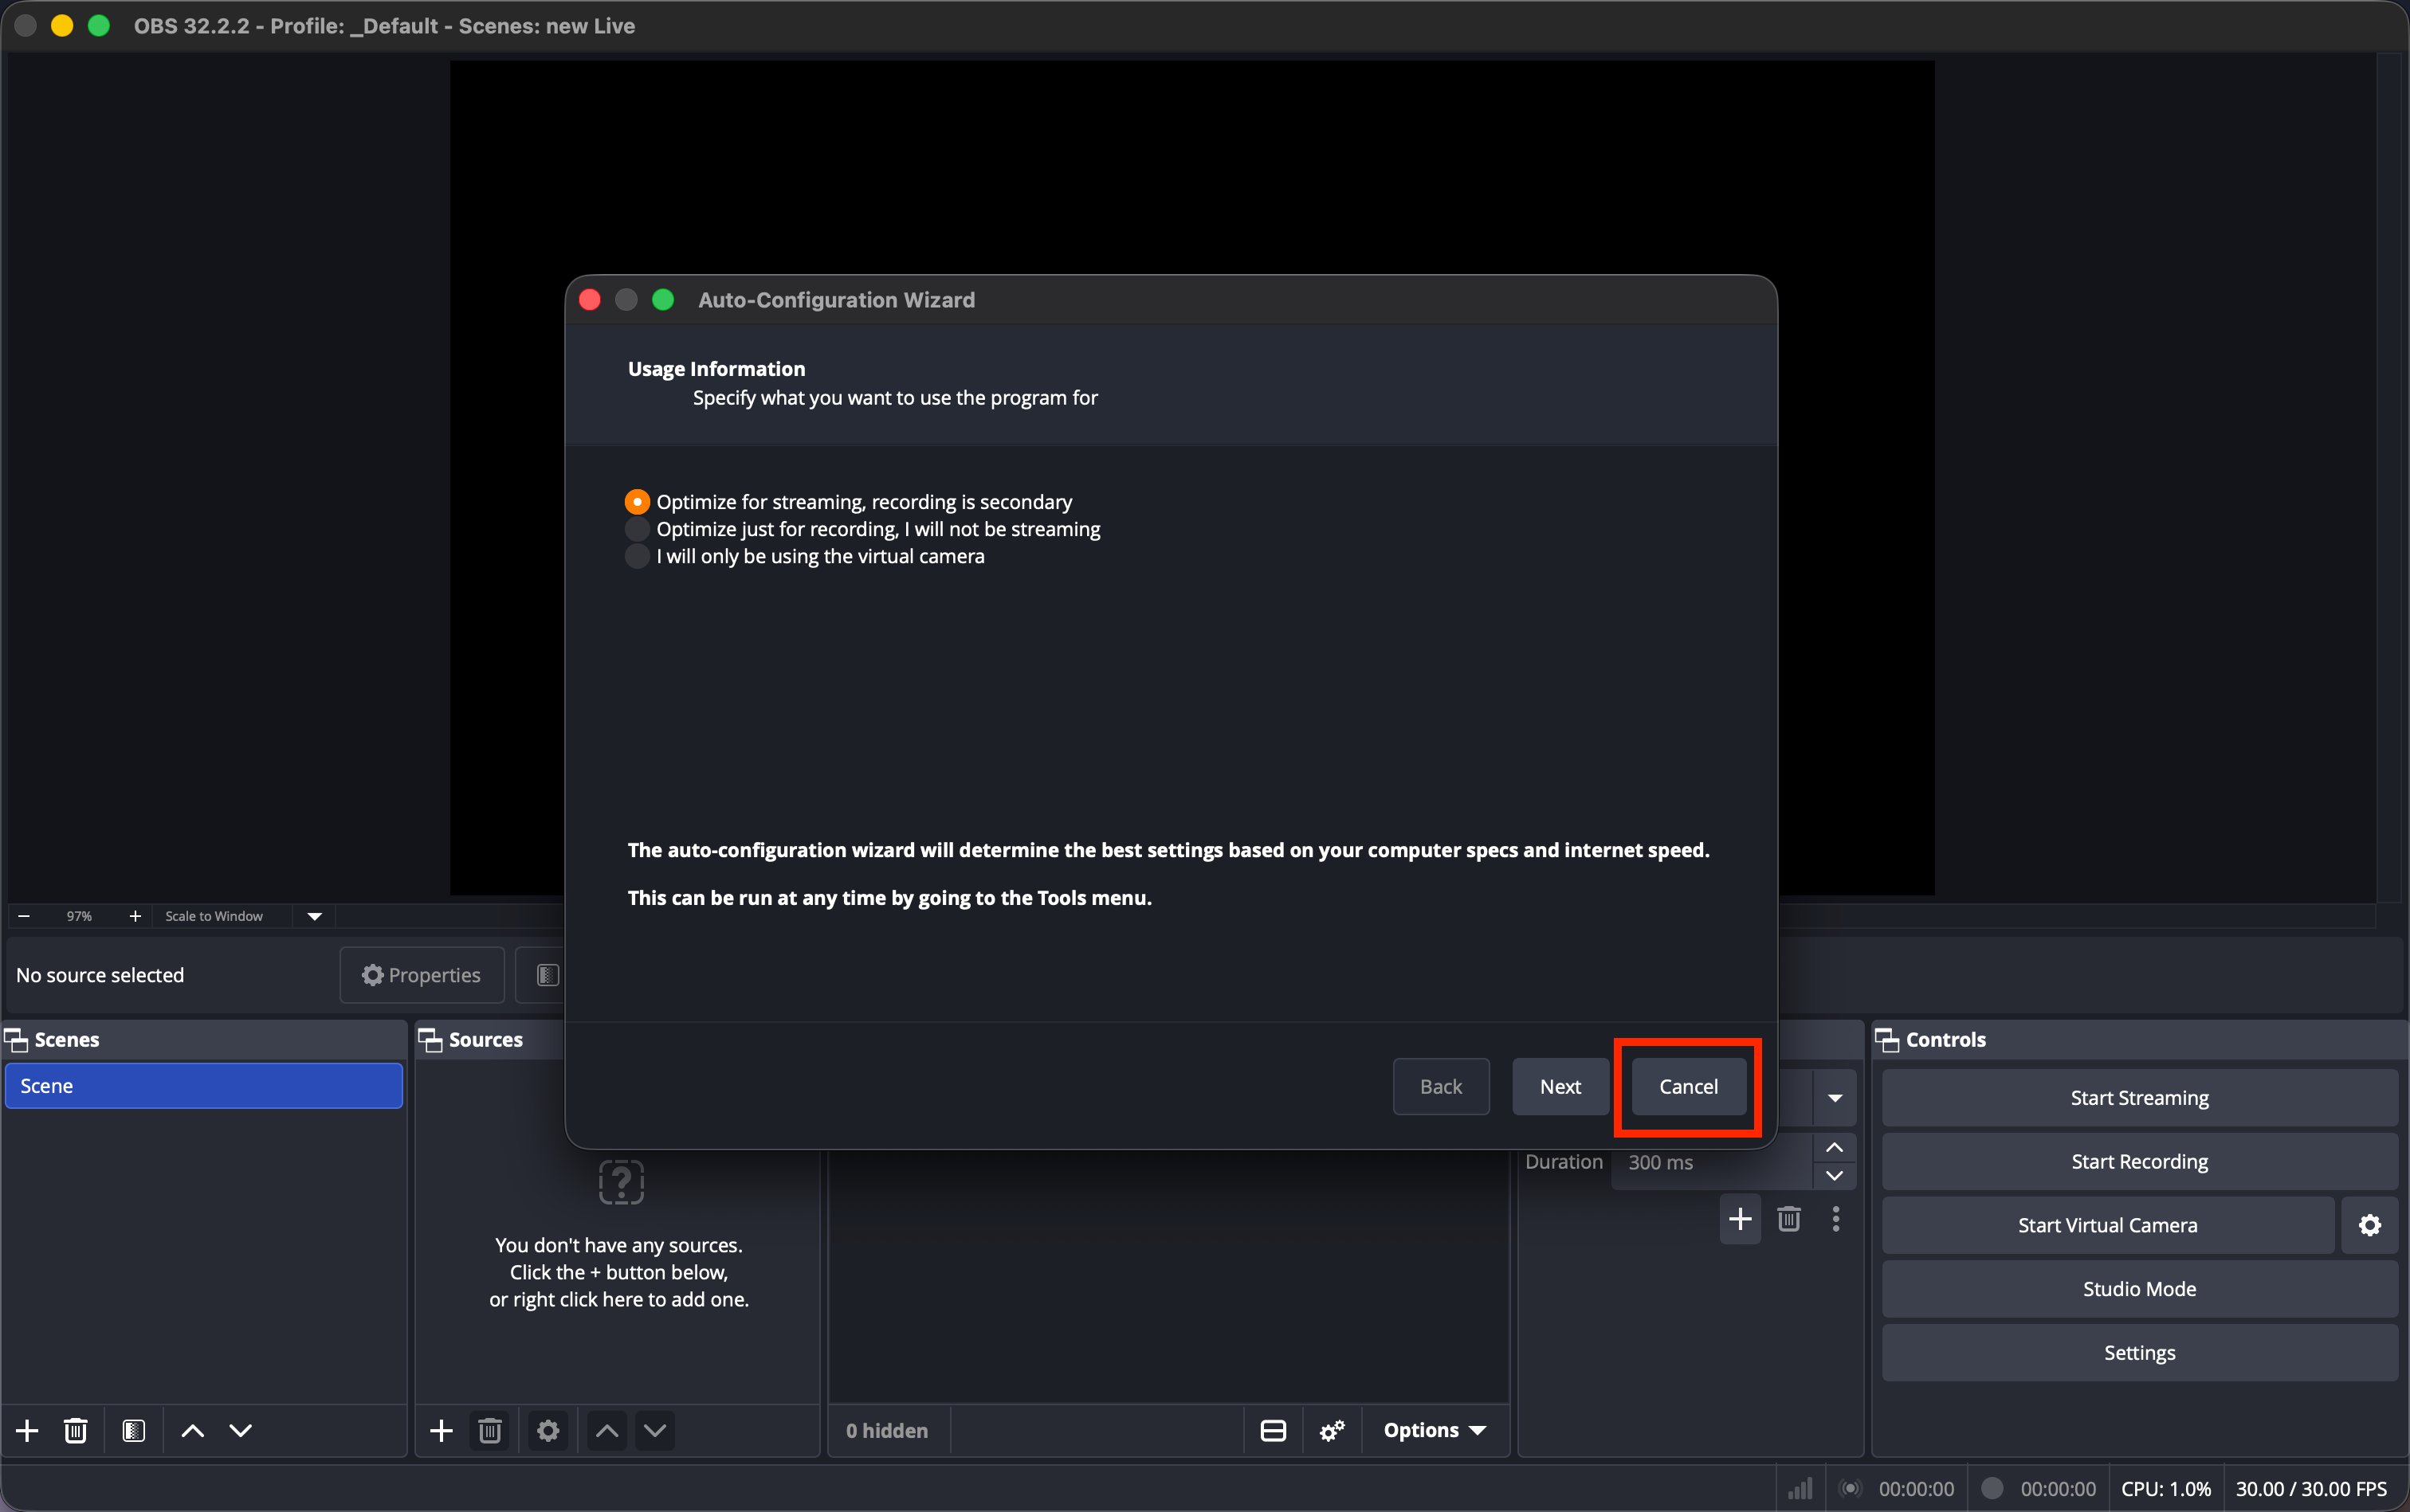
Task: Zoom out the preview with the minus icon
Action: (24, 916)
